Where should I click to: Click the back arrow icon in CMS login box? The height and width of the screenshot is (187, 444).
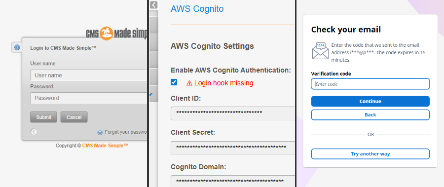pyautogui.click(x=34, y=132)
